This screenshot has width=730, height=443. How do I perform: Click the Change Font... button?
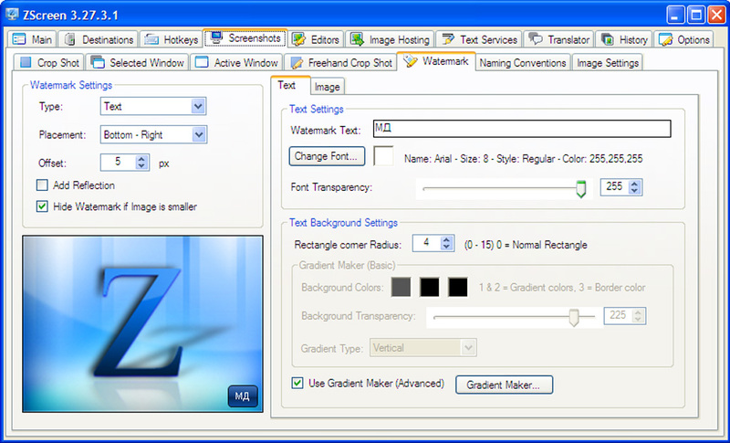coord(327,156)
